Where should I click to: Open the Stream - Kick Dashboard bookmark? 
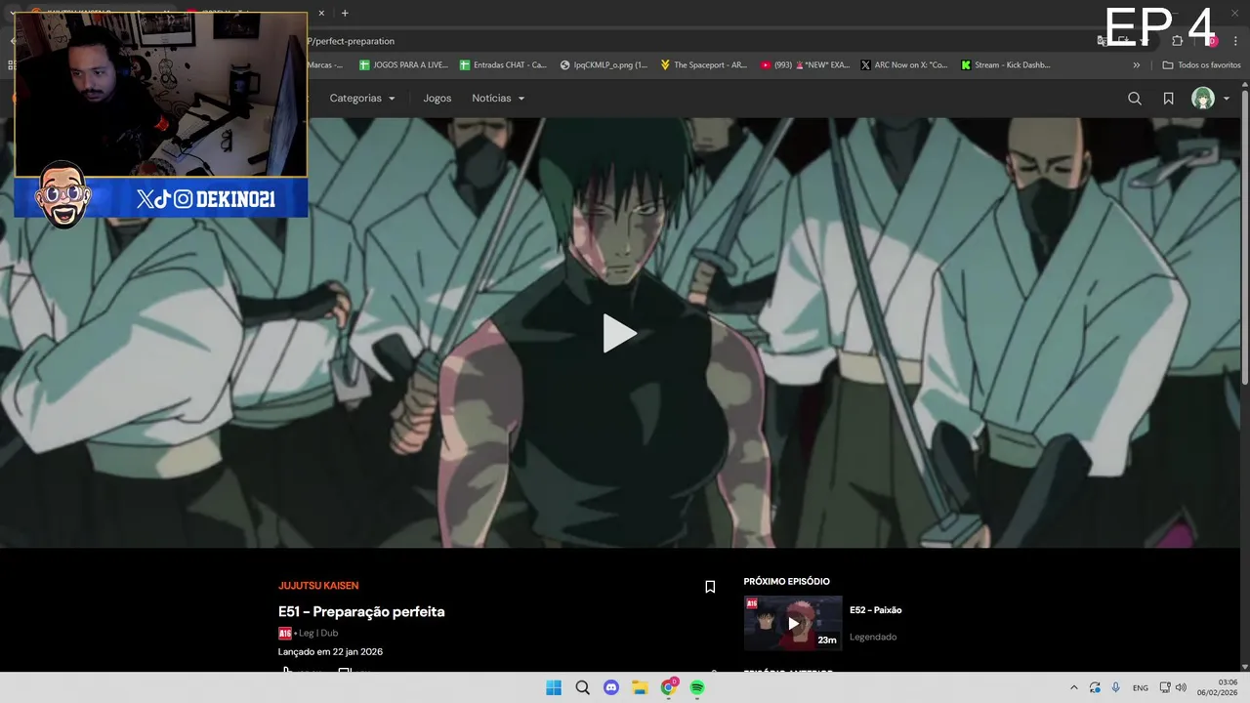click(x=1006, y=65)
